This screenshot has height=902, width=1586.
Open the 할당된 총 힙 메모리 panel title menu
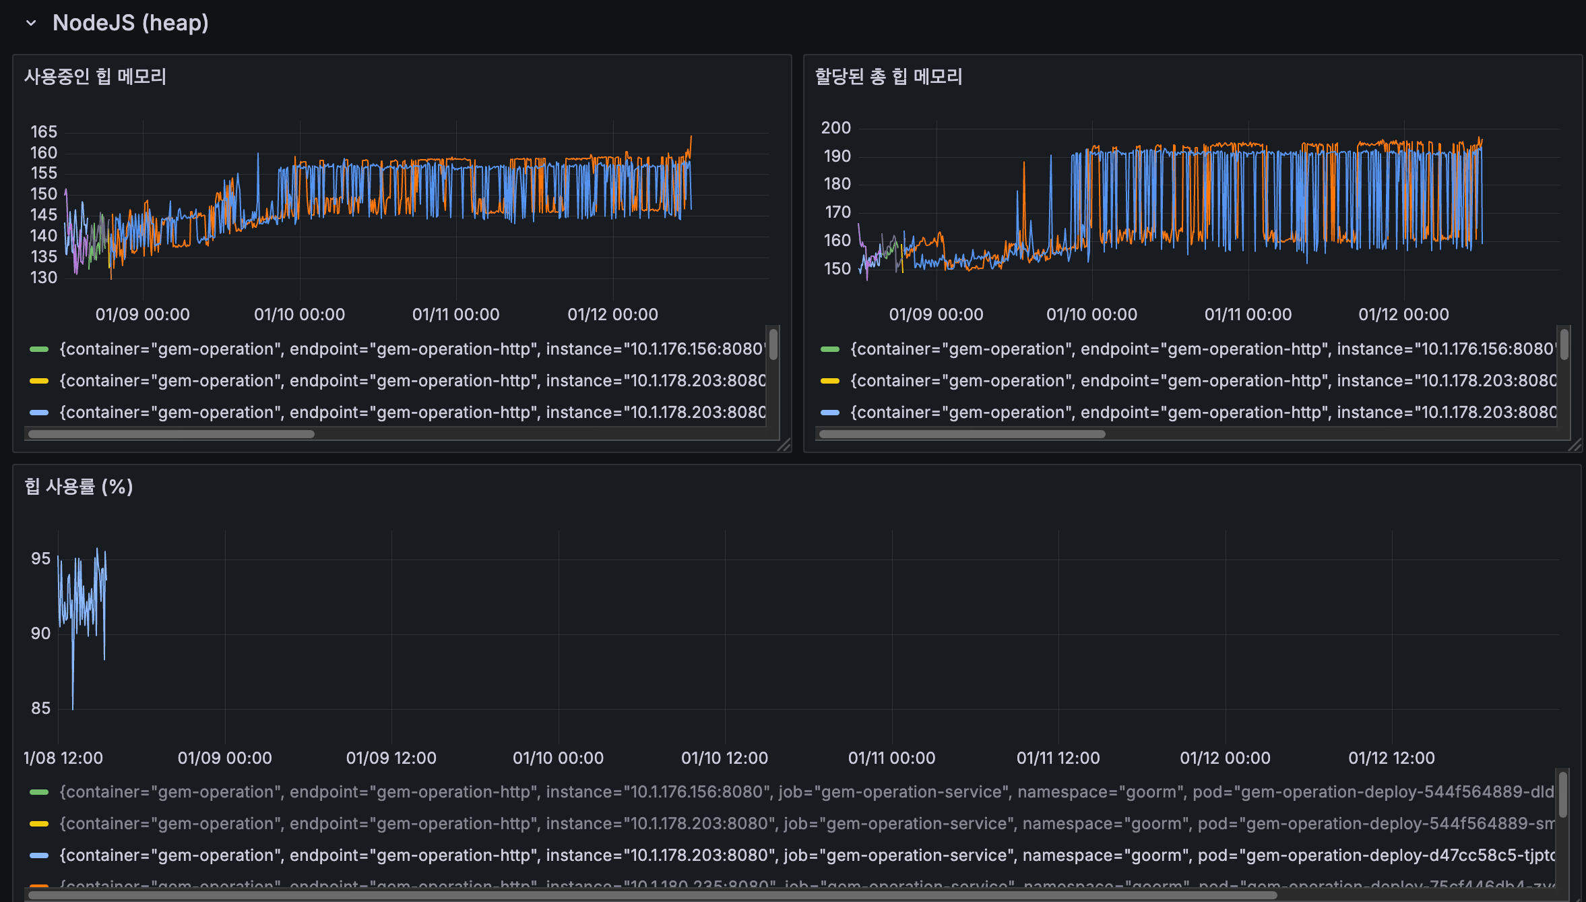click(888, 76)
